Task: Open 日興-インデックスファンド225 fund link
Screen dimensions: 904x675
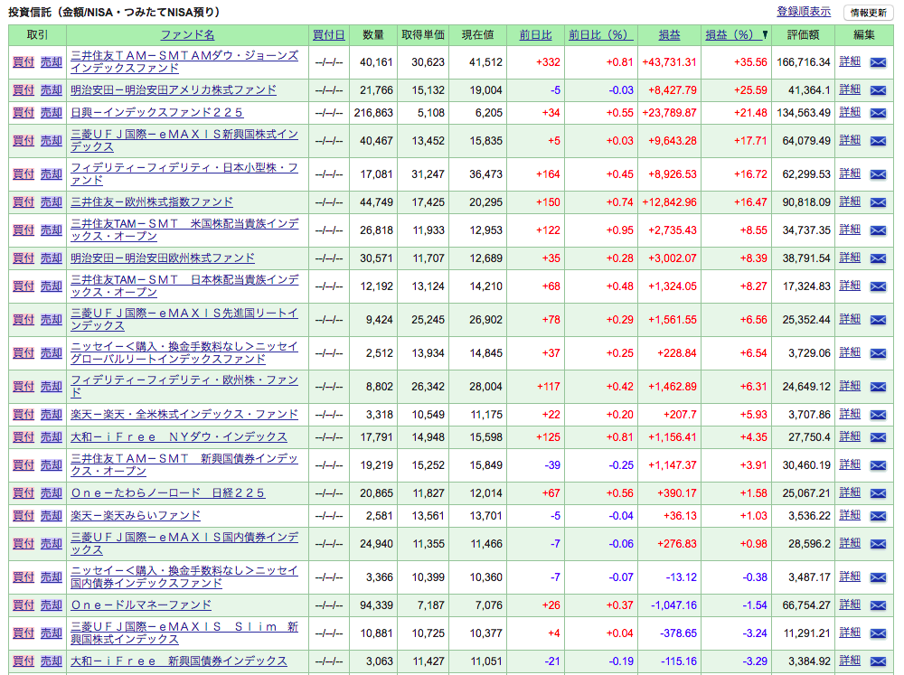Action: click(156, 112)
